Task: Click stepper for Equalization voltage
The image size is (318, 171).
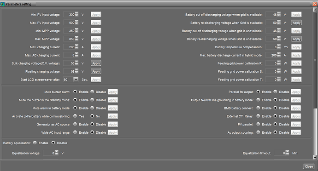Action: tap(57, 153)
